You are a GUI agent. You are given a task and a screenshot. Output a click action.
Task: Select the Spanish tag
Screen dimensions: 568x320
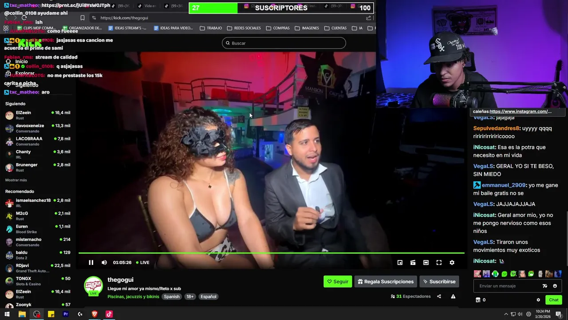172,297
